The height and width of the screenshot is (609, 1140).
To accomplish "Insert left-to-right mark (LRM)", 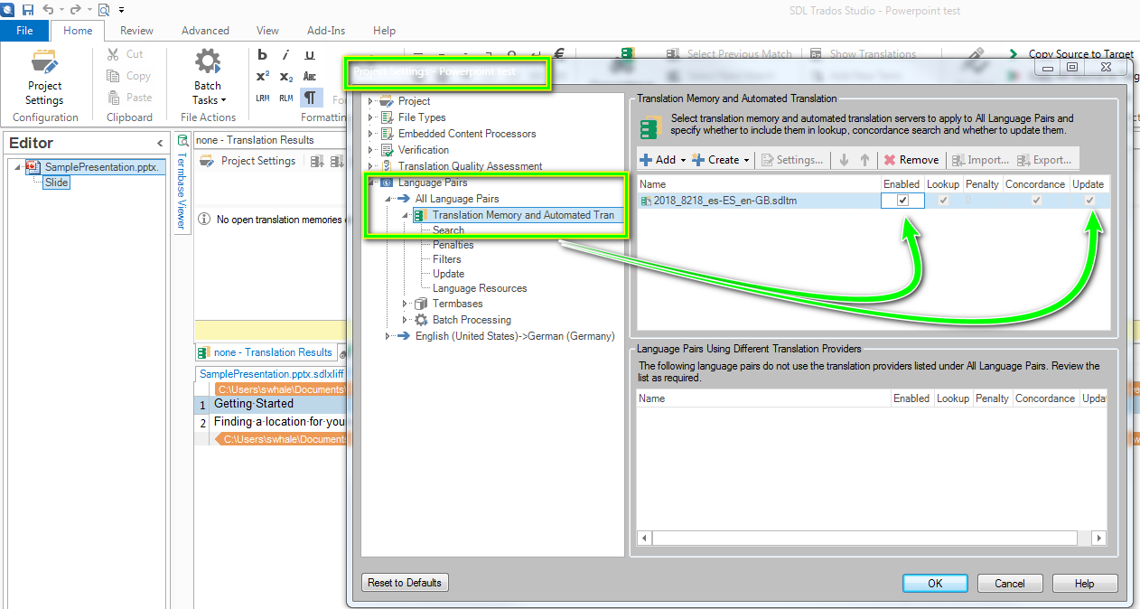I will [263, 98].
